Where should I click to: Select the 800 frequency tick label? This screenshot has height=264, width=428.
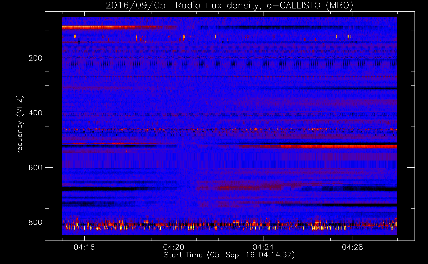(35, 223)
